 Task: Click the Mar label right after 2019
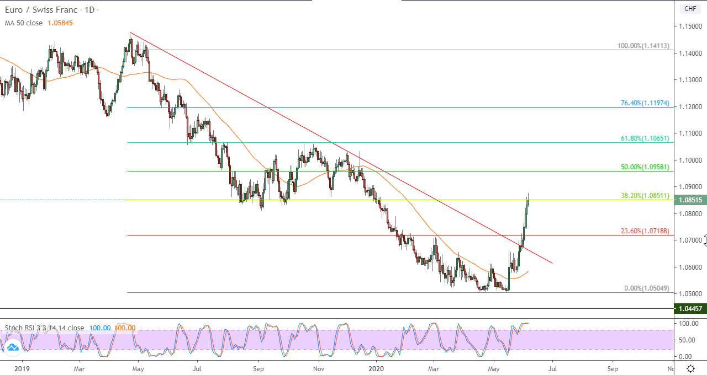(80, 368)
